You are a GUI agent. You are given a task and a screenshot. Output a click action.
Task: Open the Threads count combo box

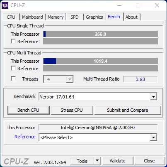click(x=58, y=79)
